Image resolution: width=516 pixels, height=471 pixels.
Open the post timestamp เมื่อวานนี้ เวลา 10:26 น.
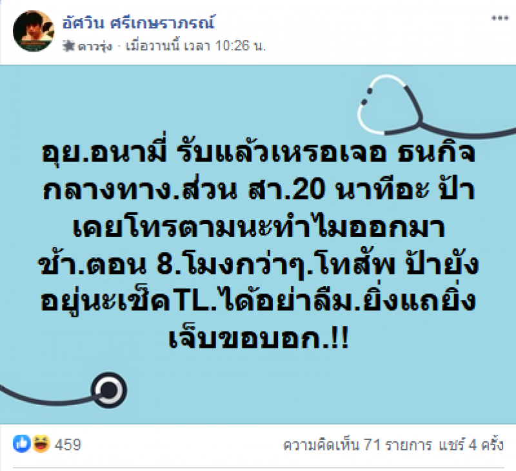pyautogui.click(x=196, y=46)
